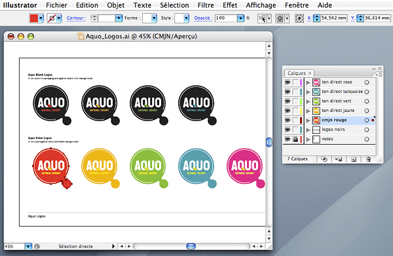393x256 pixels.
Task: Click target circle for ton direct rose
Action: tap(367, 82)
